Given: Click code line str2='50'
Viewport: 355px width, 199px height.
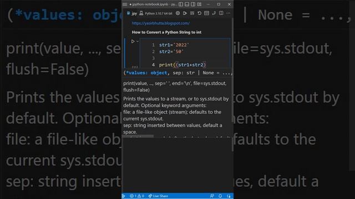Looking at the screenshot, I should coord(171,51).
